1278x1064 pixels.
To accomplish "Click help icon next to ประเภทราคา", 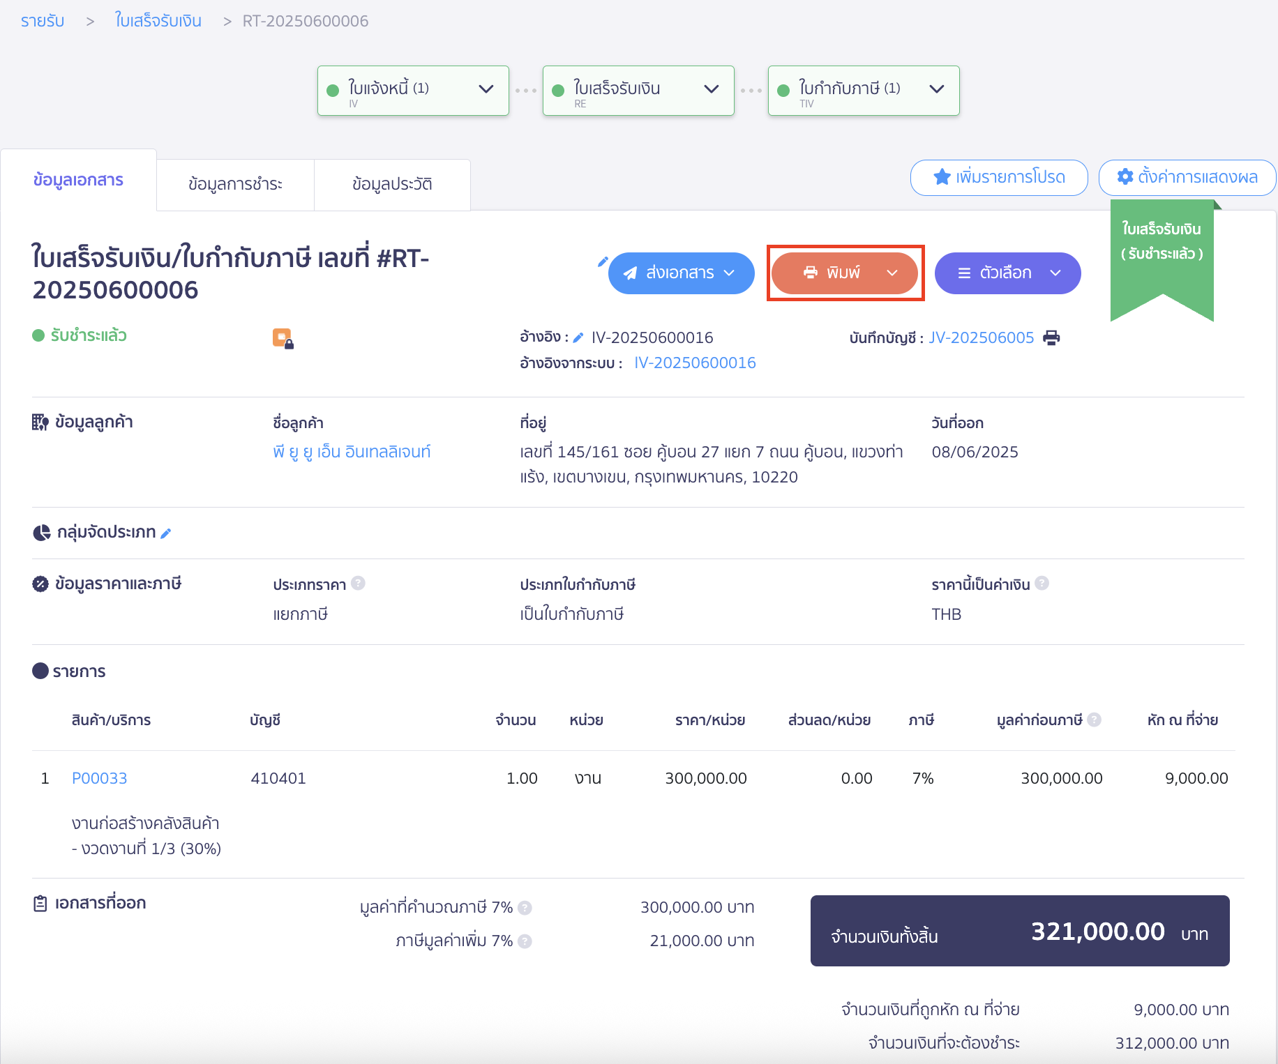I will pos(358,584).
